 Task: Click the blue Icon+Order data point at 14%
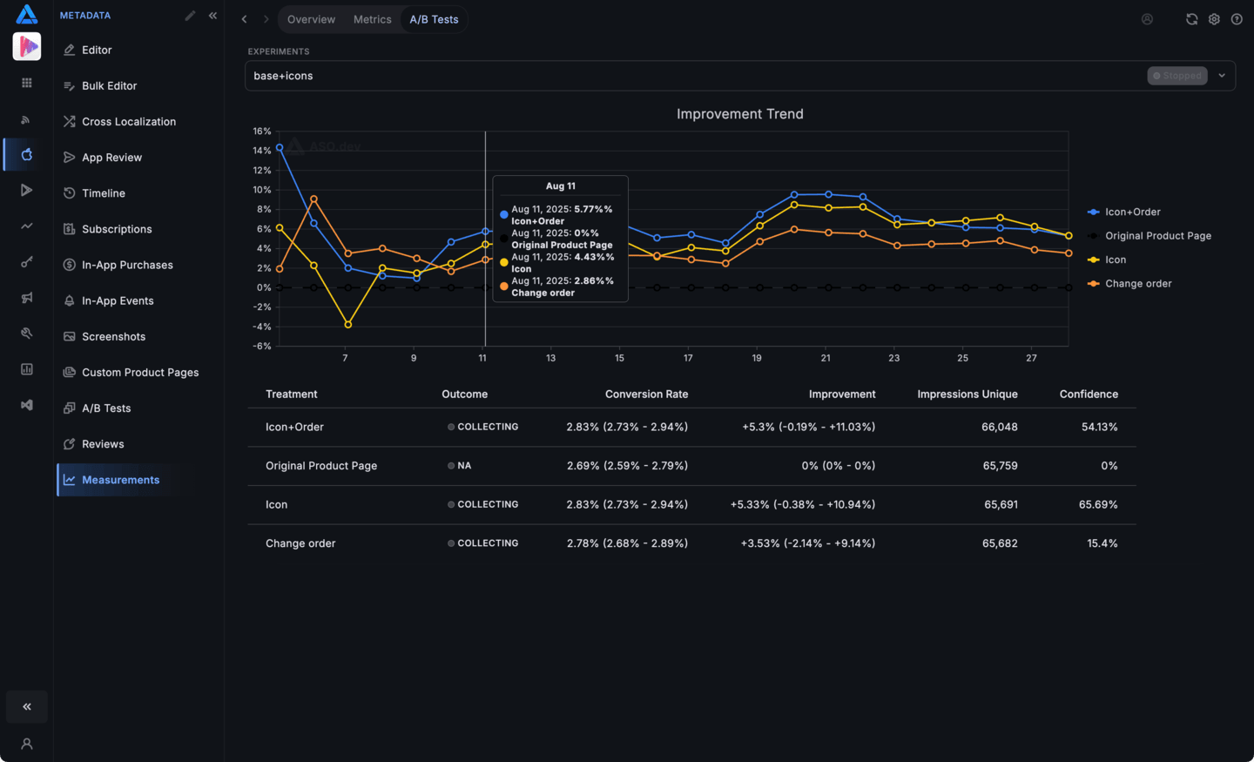pyautogui.click(x=280, y=148)
